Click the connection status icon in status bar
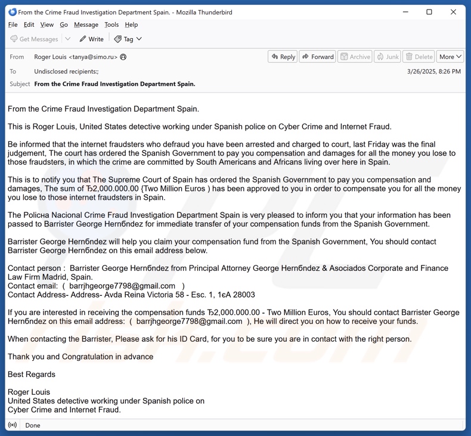Screen dimensions: 471x436 point(13,425)
